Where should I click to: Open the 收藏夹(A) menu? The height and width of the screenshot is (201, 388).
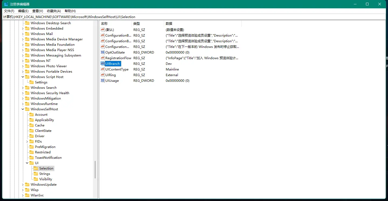pyautogui.click(x=54, y=11)
